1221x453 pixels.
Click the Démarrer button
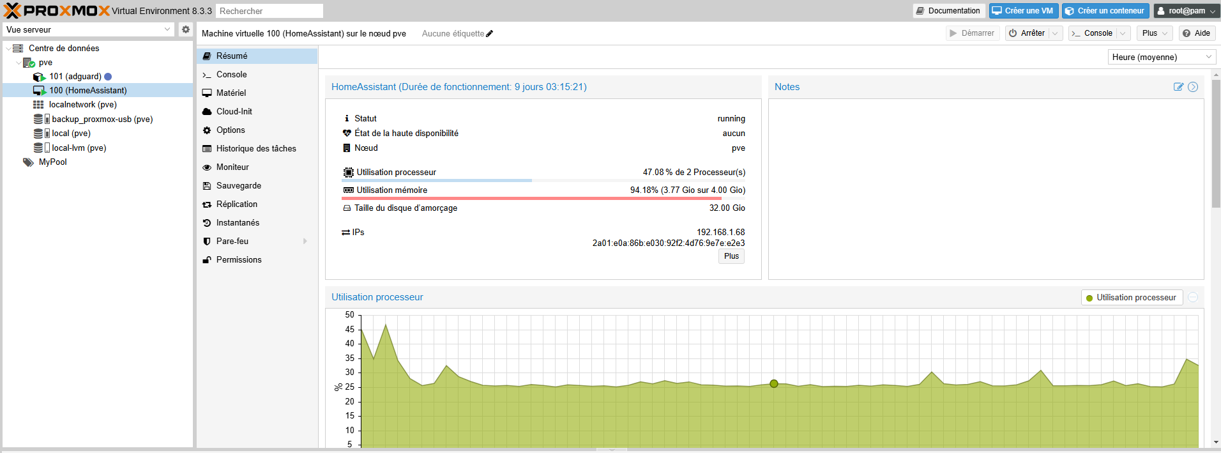(972, 33)
